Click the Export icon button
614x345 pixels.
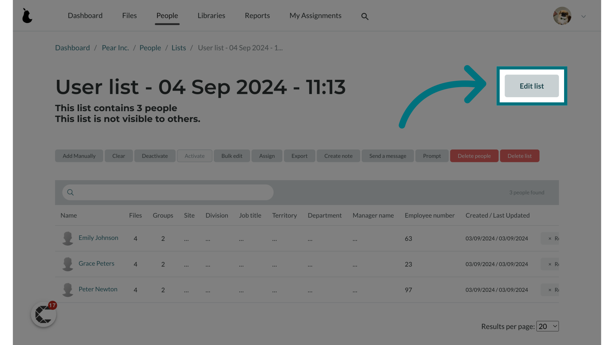pos(299,156)
